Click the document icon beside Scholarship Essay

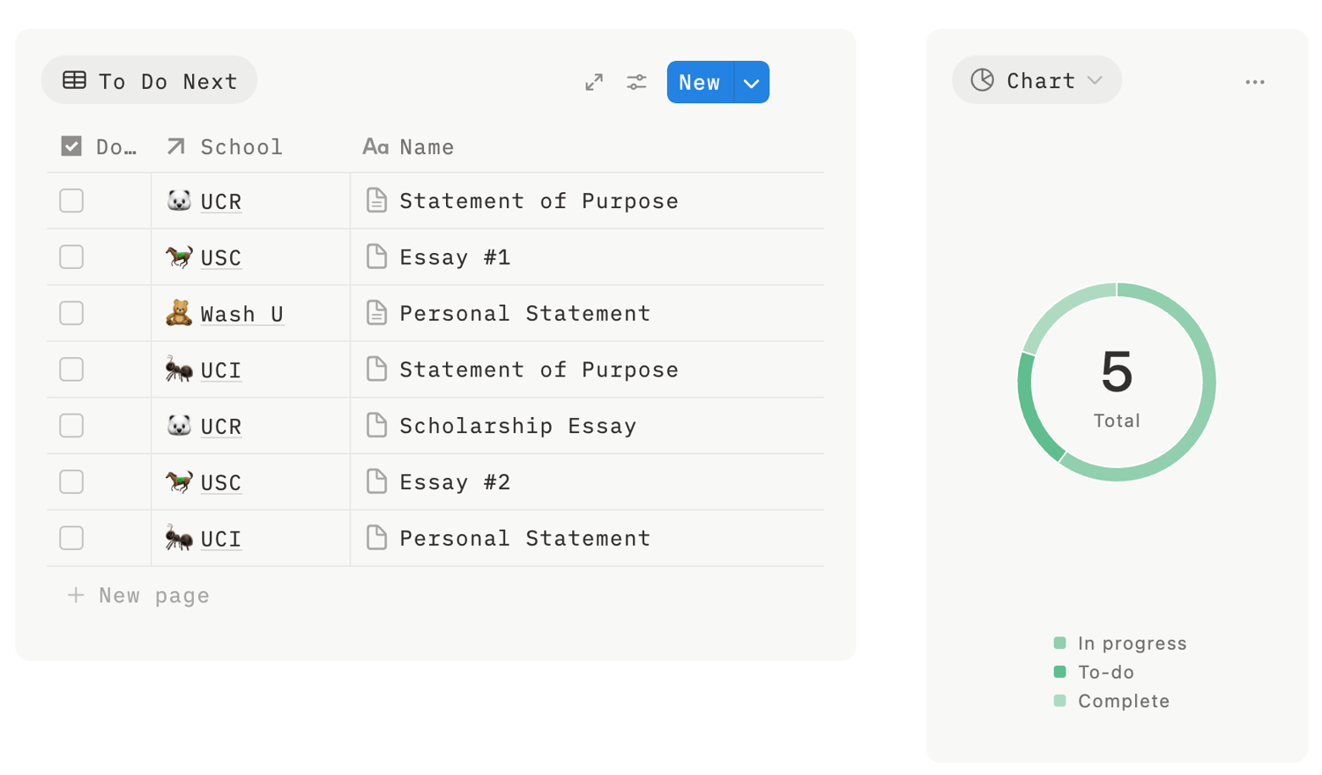[x=376, y=425]
